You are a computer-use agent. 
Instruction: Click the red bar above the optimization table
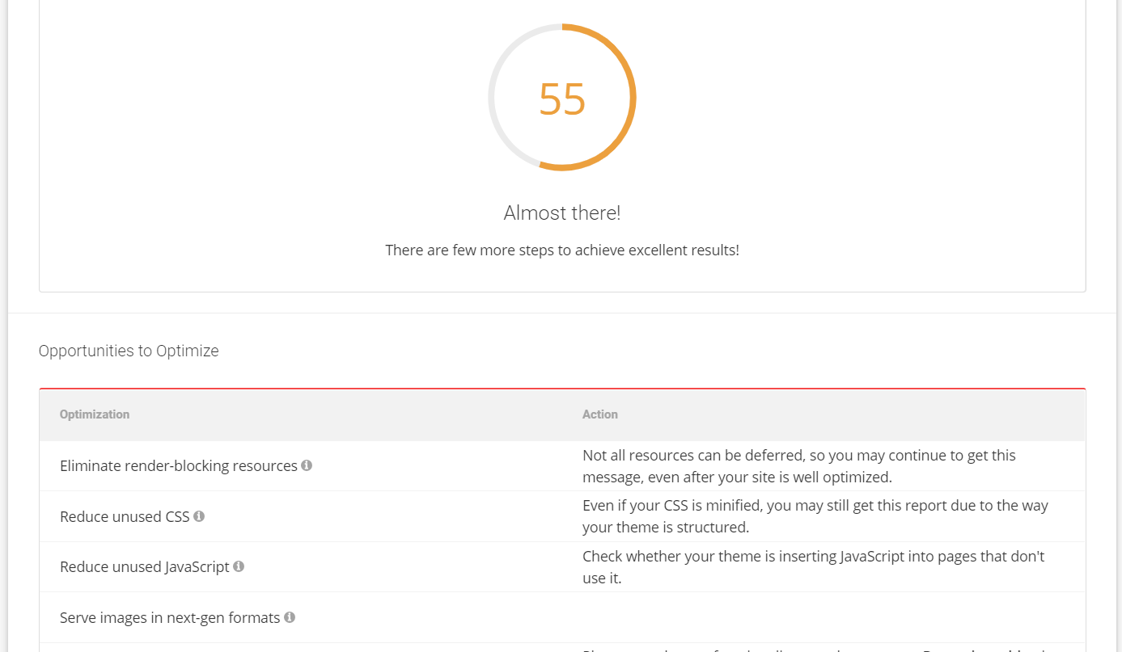(x=561, y=388)
